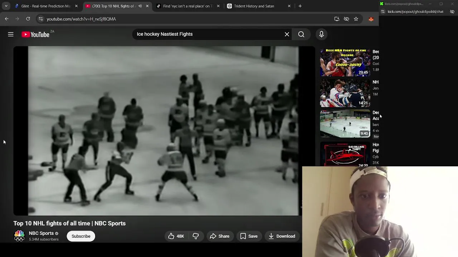
Task: Open the Share dialog
Action: (220, 236)
